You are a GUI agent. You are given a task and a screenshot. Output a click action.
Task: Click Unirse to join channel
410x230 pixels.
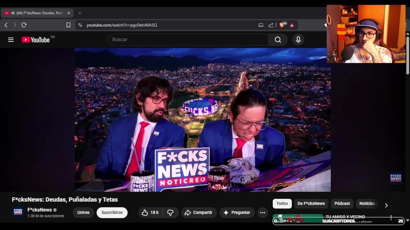pos(83,212)
